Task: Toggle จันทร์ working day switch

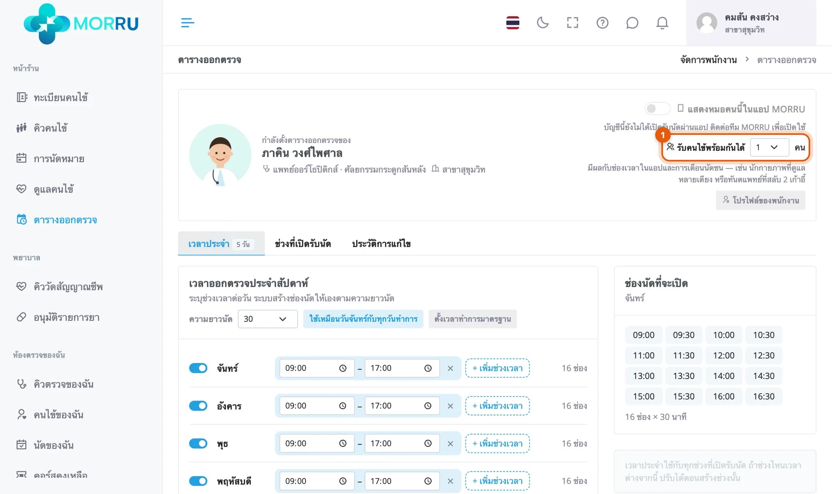Action: point(198,368)
